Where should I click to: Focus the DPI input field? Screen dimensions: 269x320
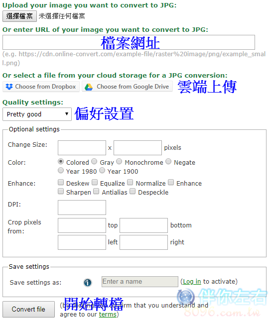coord(82,208)
